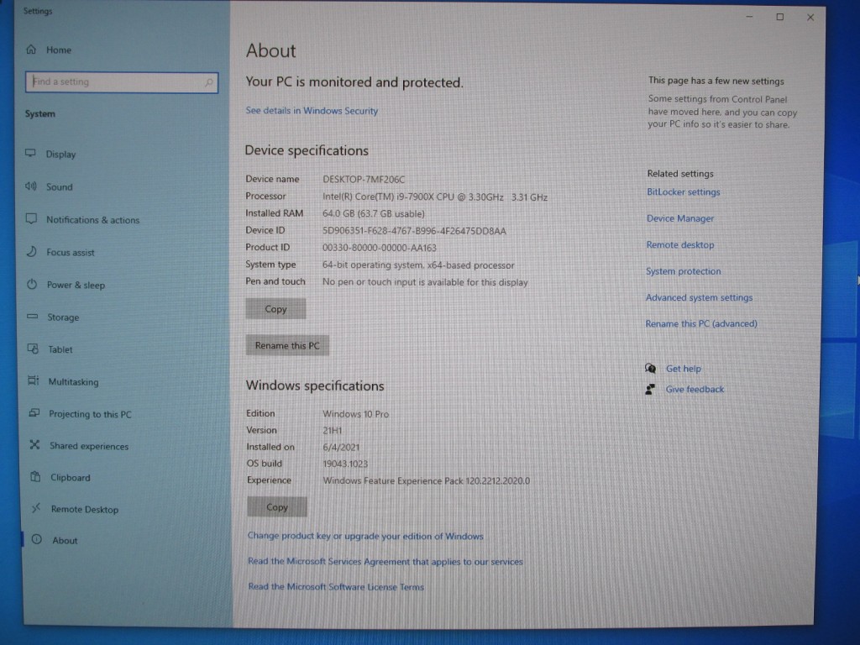Open Advanced system settings
Viewport: 860px width, 645px height.
699,297
